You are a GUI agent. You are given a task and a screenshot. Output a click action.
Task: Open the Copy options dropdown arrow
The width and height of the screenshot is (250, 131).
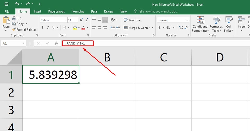pyautogui.click(x=27, y=24)
